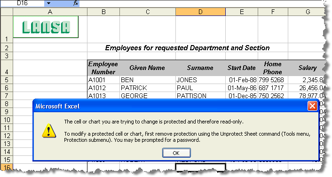332x177 pixels.
Task: Select column C header
Action: coord(148,12)
